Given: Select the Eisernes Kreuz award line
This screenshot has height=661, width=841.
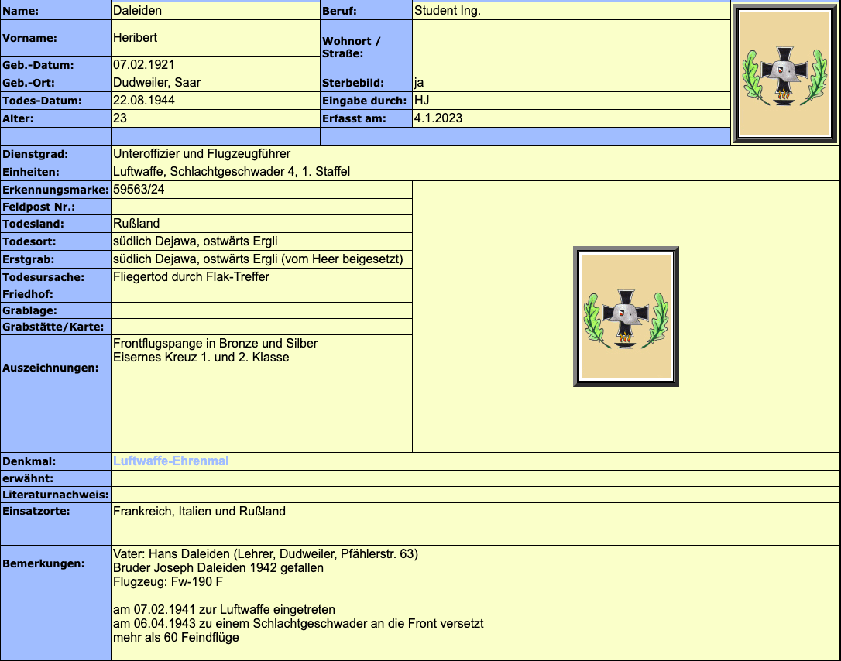Looking at the screenshot, I should (201, 358).
